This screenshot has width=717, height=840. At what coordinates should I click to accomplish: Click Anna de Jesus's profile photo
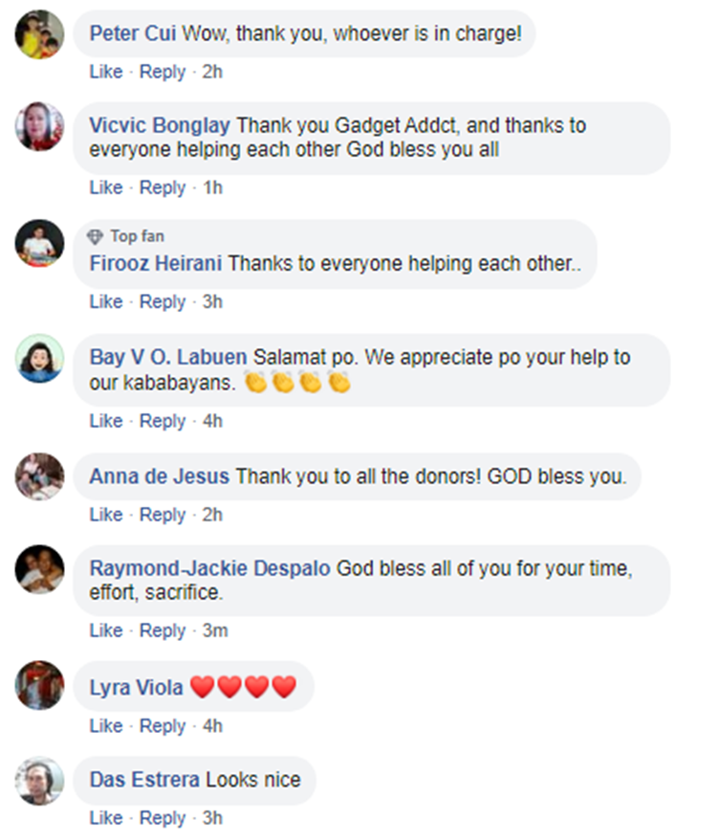(39, 476)
